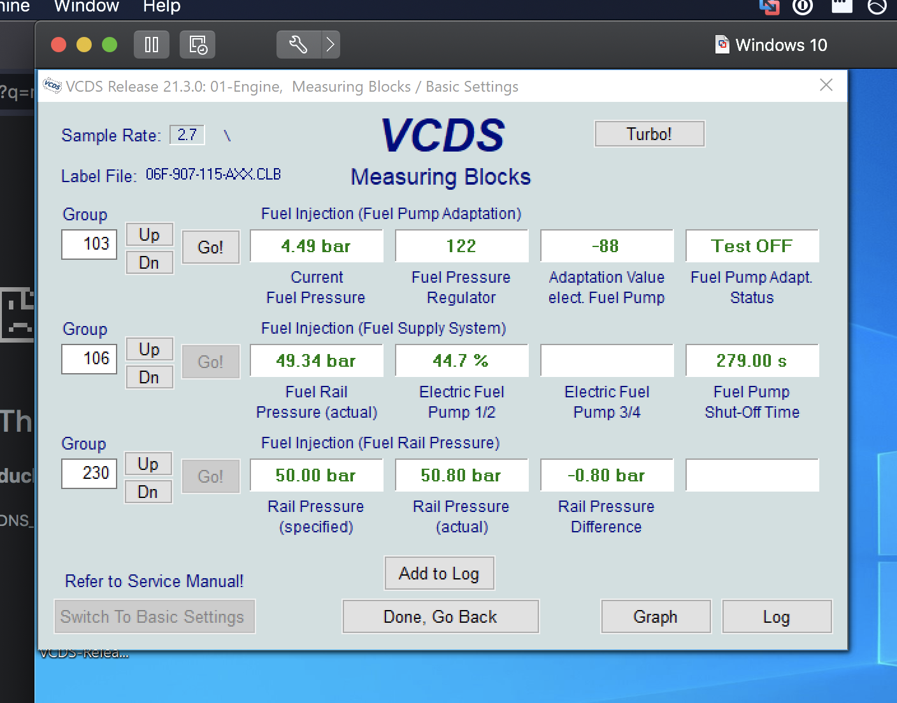The image size is (897, 703).
Task: Click the empty fourth field of group 230
Action: coord(752,475)
